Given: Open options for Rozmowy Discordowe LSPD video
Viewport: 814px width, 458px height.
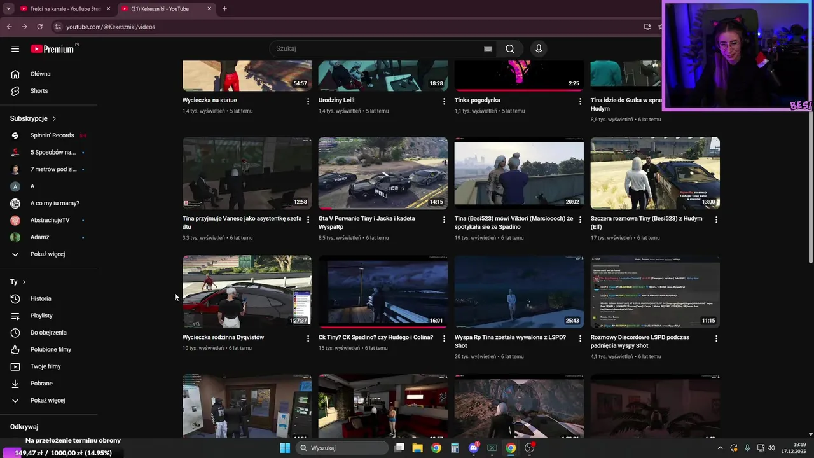Looking at the screenshot, I should point(716,338).
